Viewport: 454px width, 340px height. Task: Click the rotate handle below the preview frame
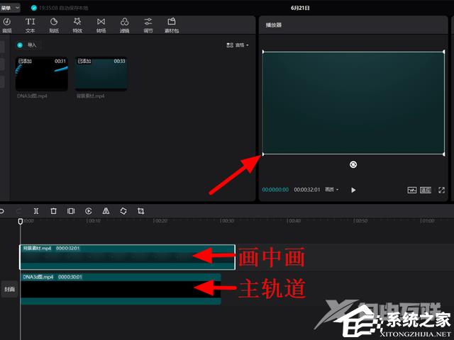(353, 164)
